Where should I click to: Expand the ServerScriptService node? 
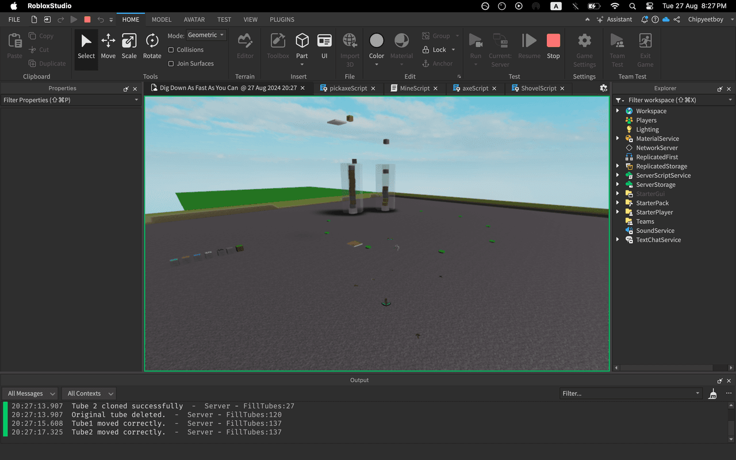tap(618, 175)
